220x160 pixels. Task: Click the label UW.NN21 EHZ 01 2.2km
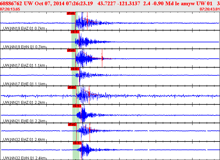(24, 103)
